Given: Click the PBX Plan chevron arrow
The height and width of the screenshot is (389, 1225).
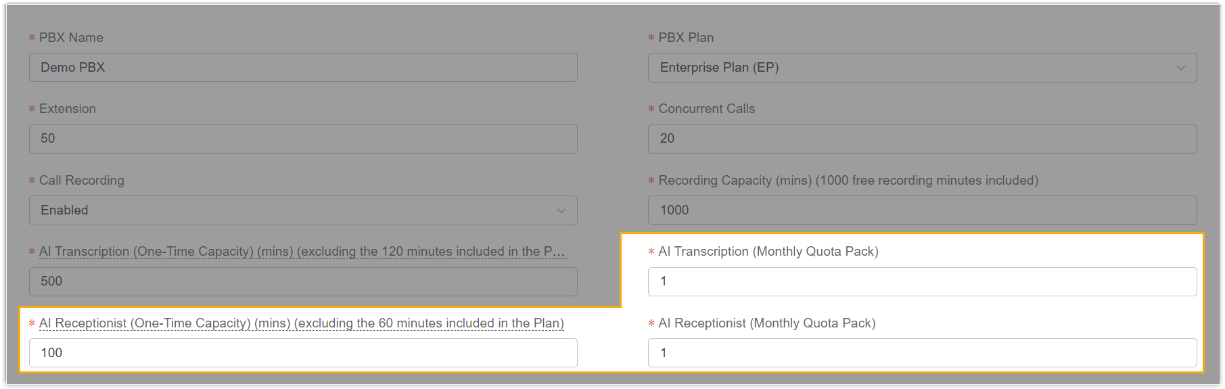Looking at the screenshot, I should click(x=1180, y=68).
